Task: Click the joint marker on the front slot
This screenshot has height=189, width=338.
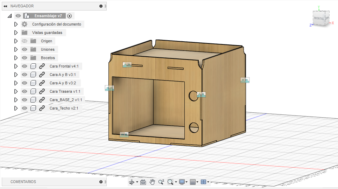Action: (x=127, y=65)
